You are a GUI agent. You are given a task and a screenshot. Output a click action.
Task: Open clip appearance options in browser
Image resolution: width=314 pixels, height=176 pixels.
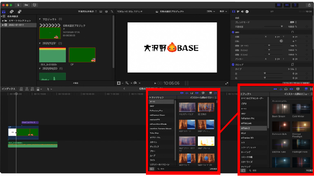(x=106, y=11)
